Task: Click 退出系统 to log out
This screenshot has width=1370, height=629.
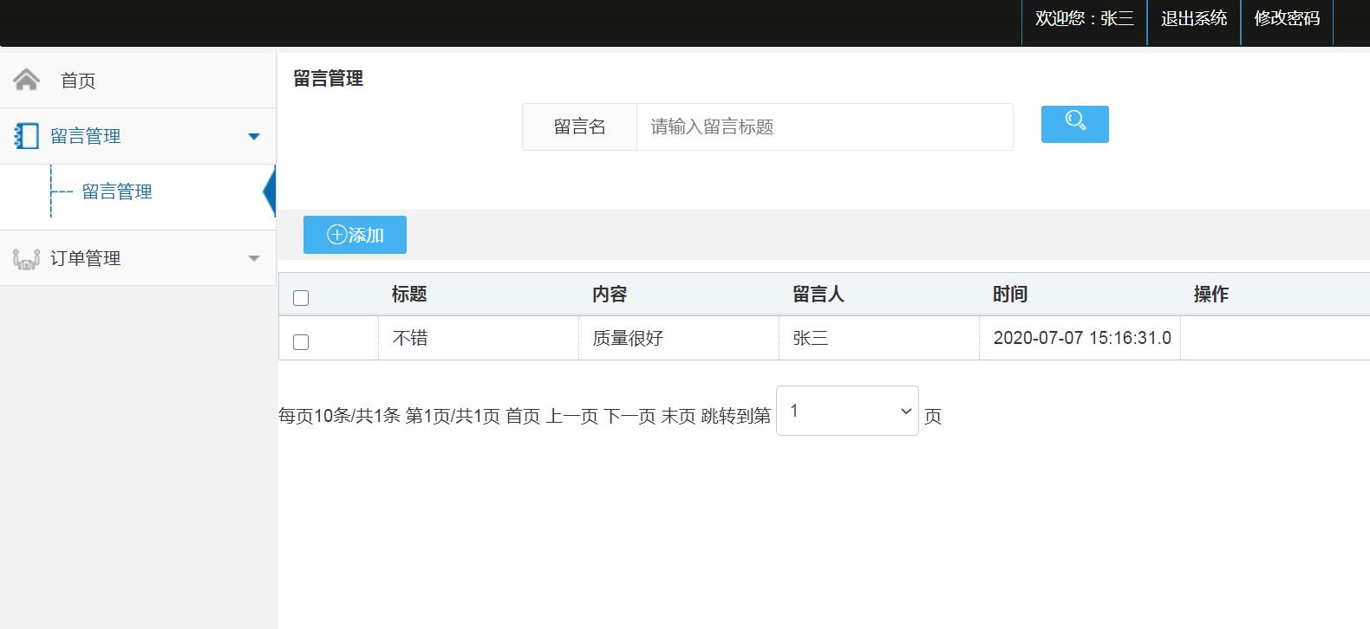Action: click(x=1194, y=18)
